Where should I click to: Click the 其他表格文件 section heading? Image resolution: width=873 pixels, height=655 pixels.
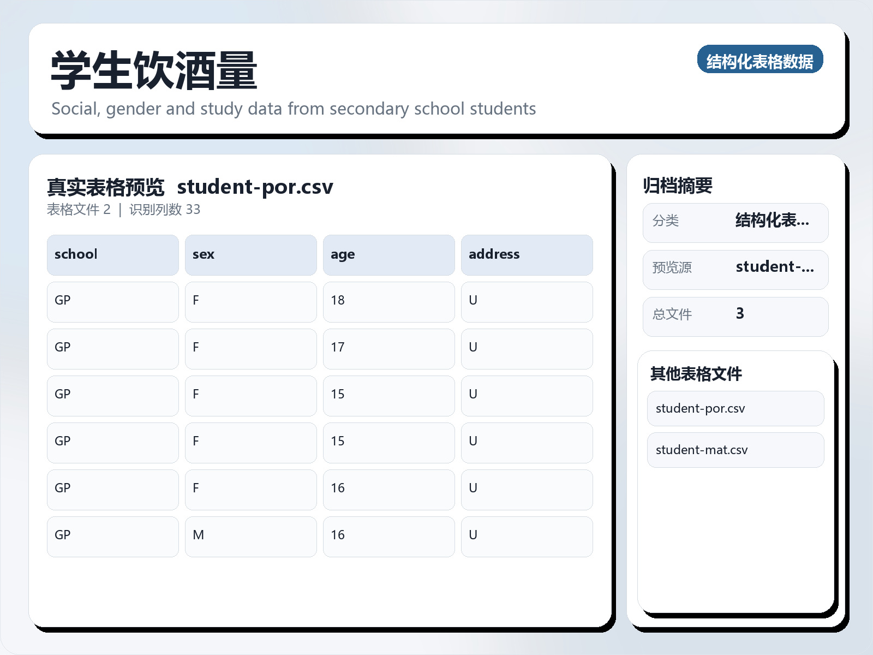click(697, 374)
